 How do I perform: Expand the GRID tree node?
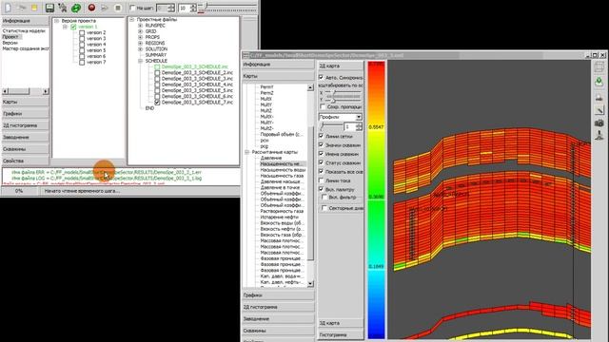click(141, 31)
